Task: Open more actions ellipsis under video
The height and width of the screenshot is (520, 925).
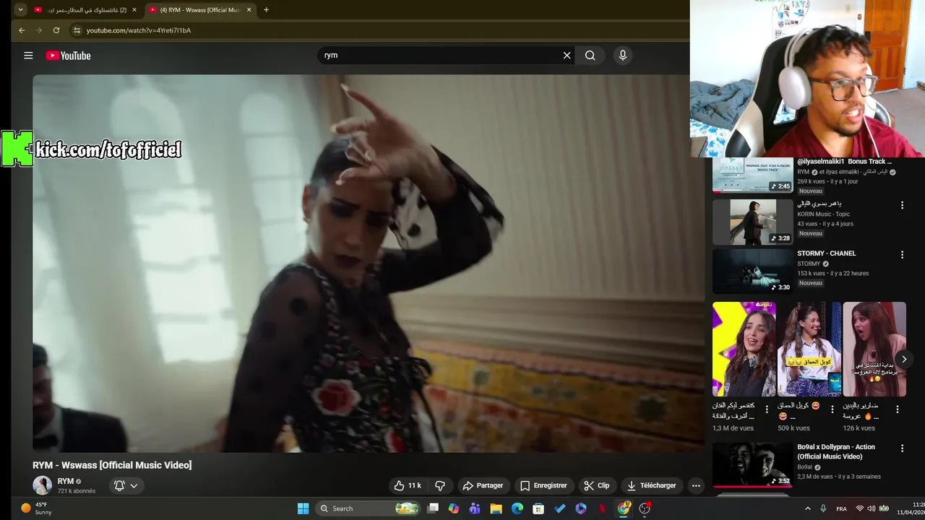Action: point(696,485)
